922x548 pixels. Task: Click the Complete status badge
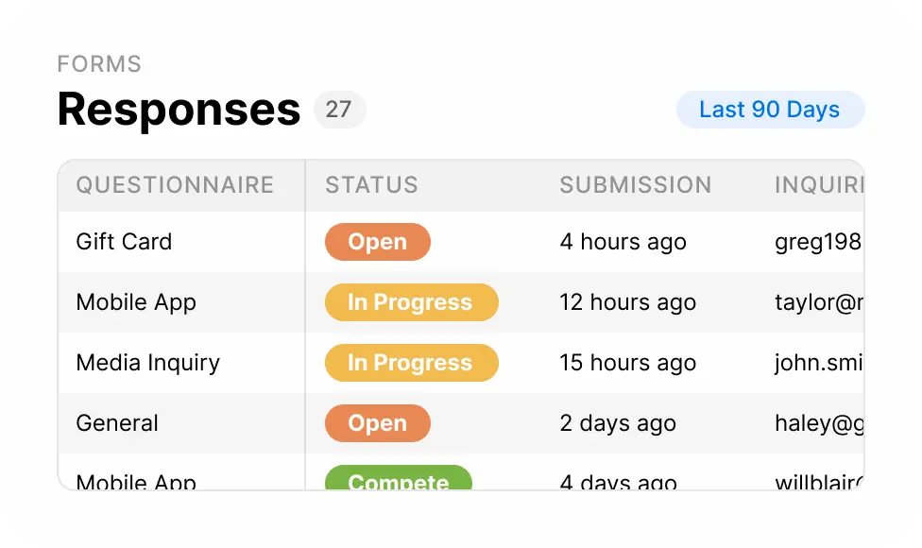(x=398, y=480)
